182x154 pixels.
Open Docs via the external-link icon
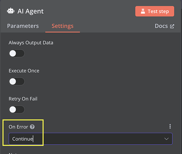click(x=172, y=26)
